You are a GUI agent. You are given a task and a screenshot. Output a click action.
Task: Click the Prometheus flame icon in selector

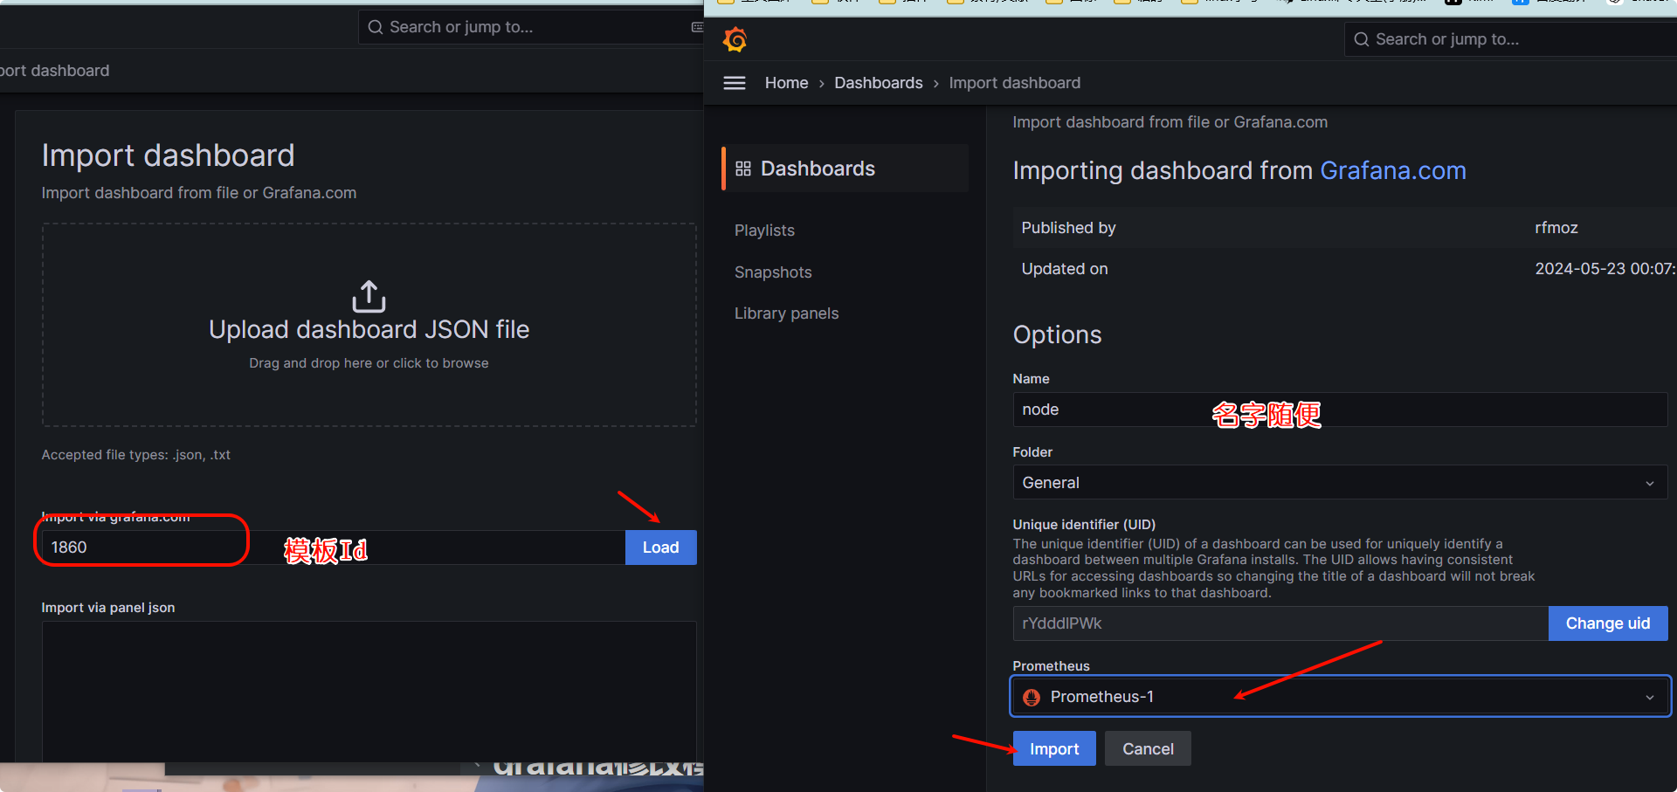pyautogui.click(x=1032, y=697)
